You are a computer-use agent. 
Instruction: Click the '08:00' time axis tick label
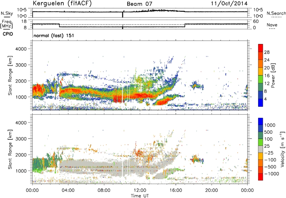pos(104,190)
